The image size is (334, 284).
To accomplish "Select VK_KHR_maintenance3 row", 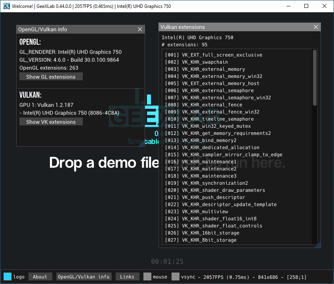I will point(200,176).
